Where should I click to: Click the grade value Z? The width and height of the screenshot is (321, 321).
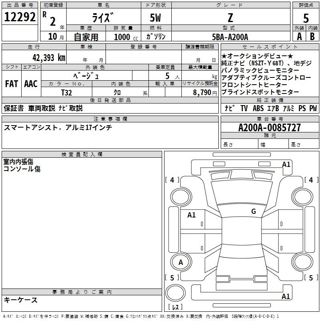tap(230, 18)
